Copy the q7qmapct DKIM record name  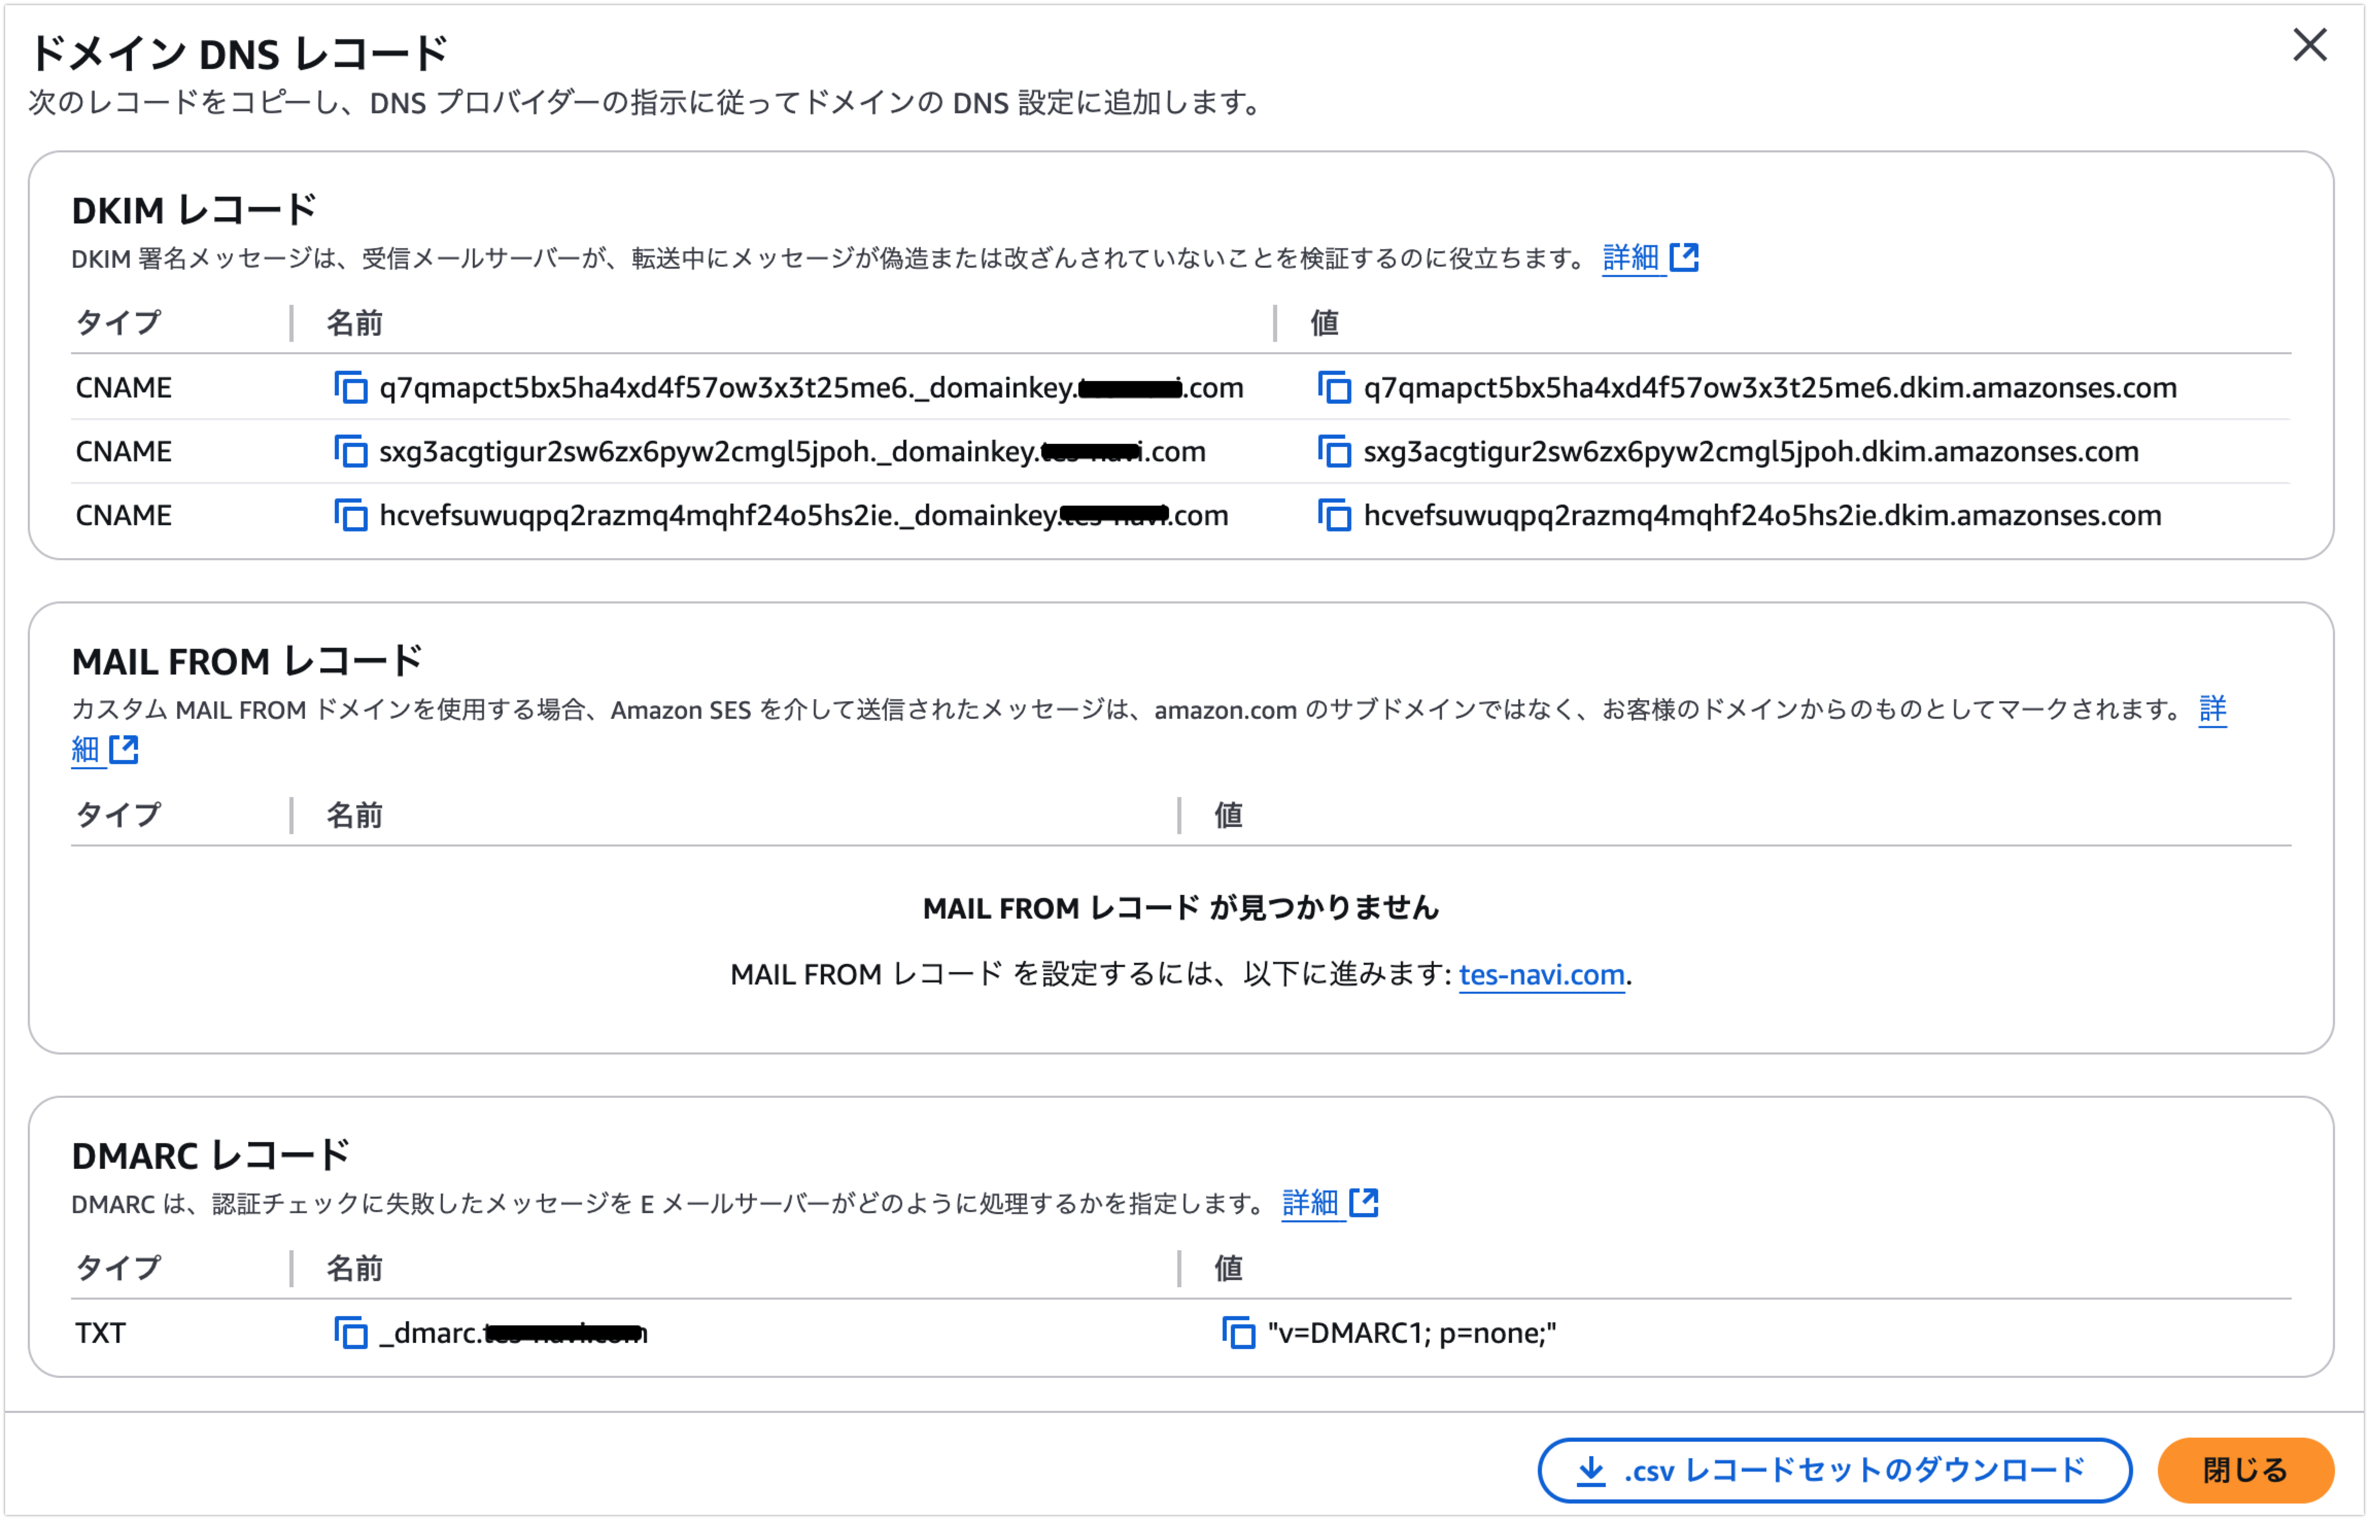[x=350, y=388]
